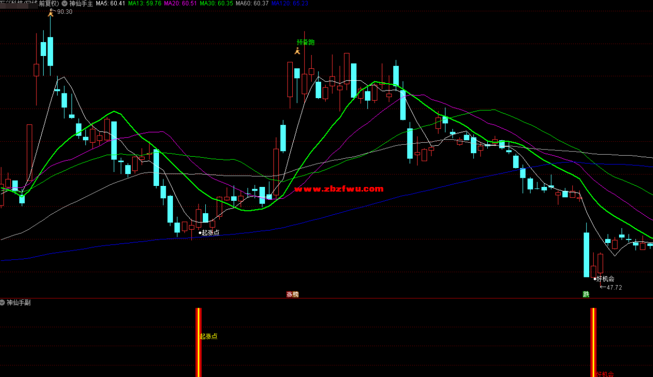Select the green 跌 marker tag

[x=586, y=294]
